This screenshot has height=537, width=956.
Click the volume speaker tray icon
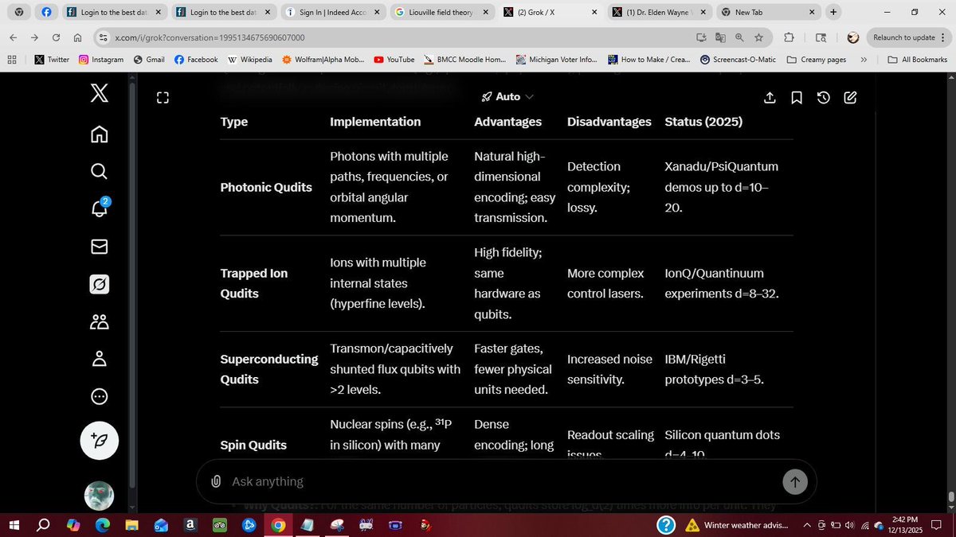pyautogui.click(x=848, y=525)
